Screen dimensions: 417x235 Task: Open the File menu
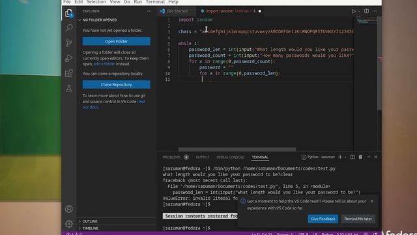coord(67,2)
